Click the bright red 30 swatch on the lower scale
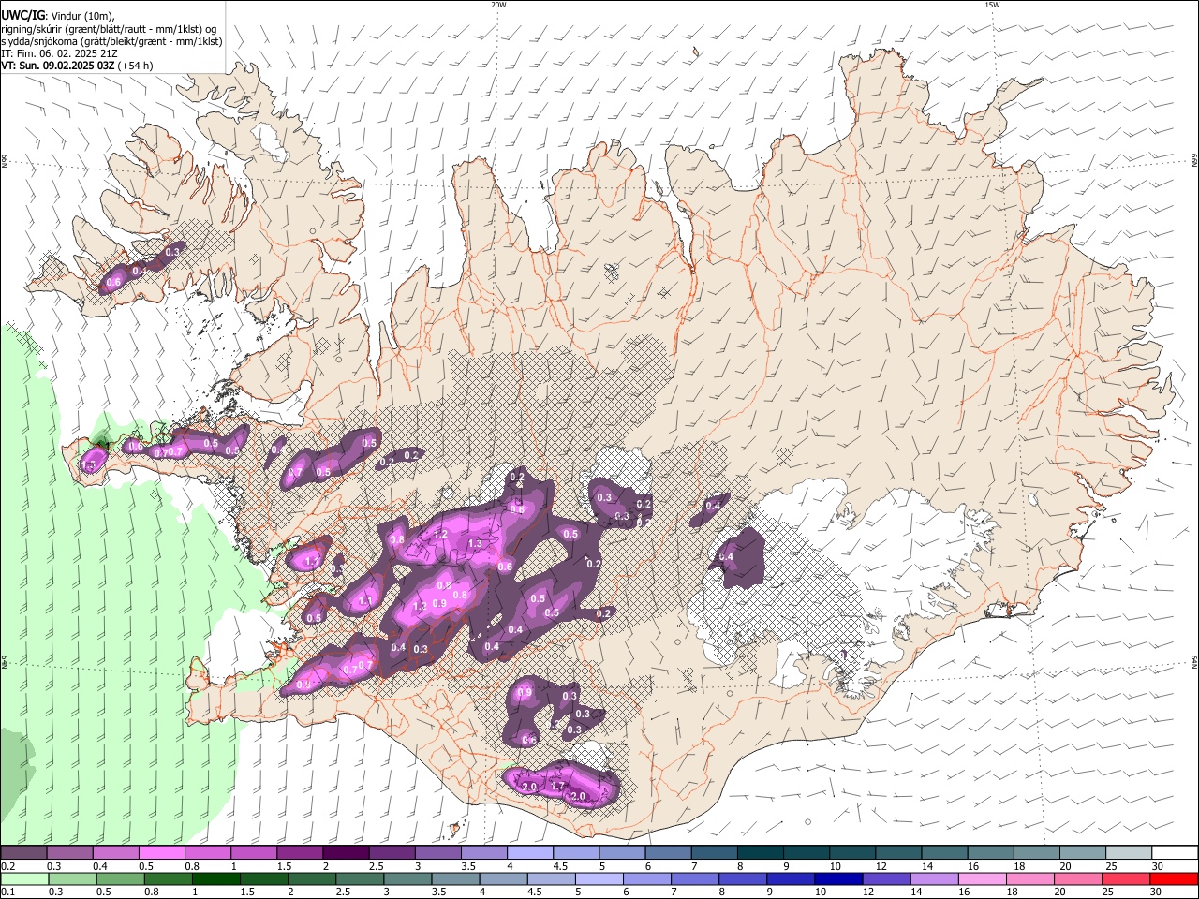 (1173, 879)
